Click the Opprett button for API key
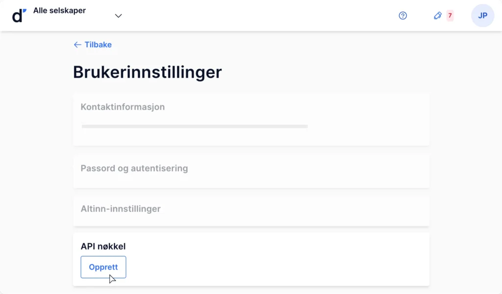This screenshot has width=502, height=294. [103, 267]
